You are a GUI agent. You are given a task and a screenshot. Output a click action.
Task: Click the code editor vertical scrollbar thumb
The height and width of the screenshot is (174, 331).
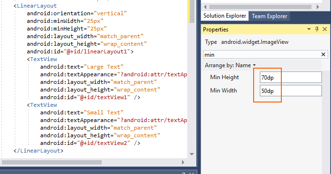click(x=192, y=11)
